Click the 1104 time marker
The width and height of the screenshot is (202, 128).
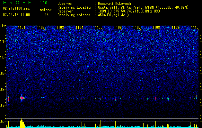coord(80,28)
